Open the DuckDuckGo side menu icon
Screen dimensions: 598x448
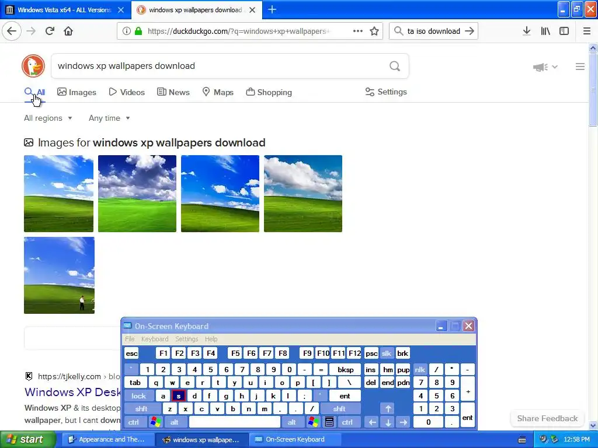click(580, 66)
